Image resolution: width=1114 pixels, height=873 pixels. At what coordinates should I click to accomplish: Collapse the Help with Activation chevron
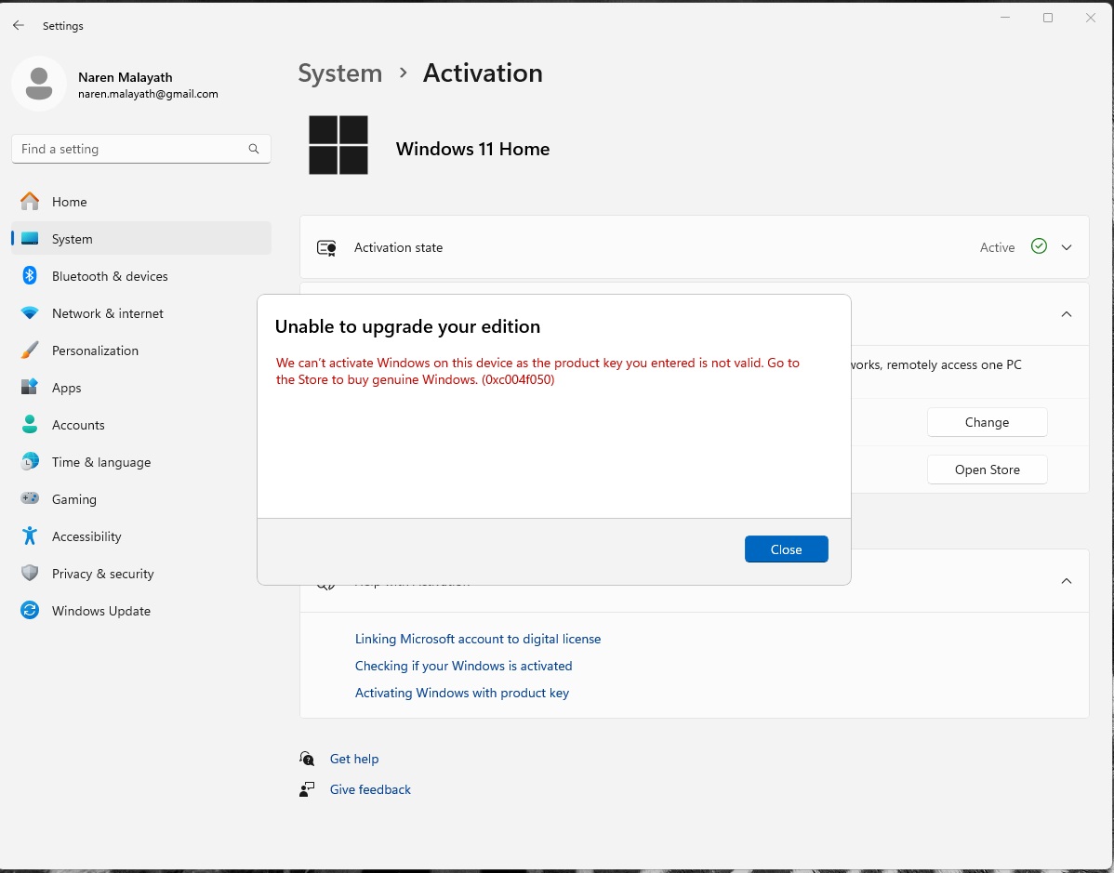1067,581
